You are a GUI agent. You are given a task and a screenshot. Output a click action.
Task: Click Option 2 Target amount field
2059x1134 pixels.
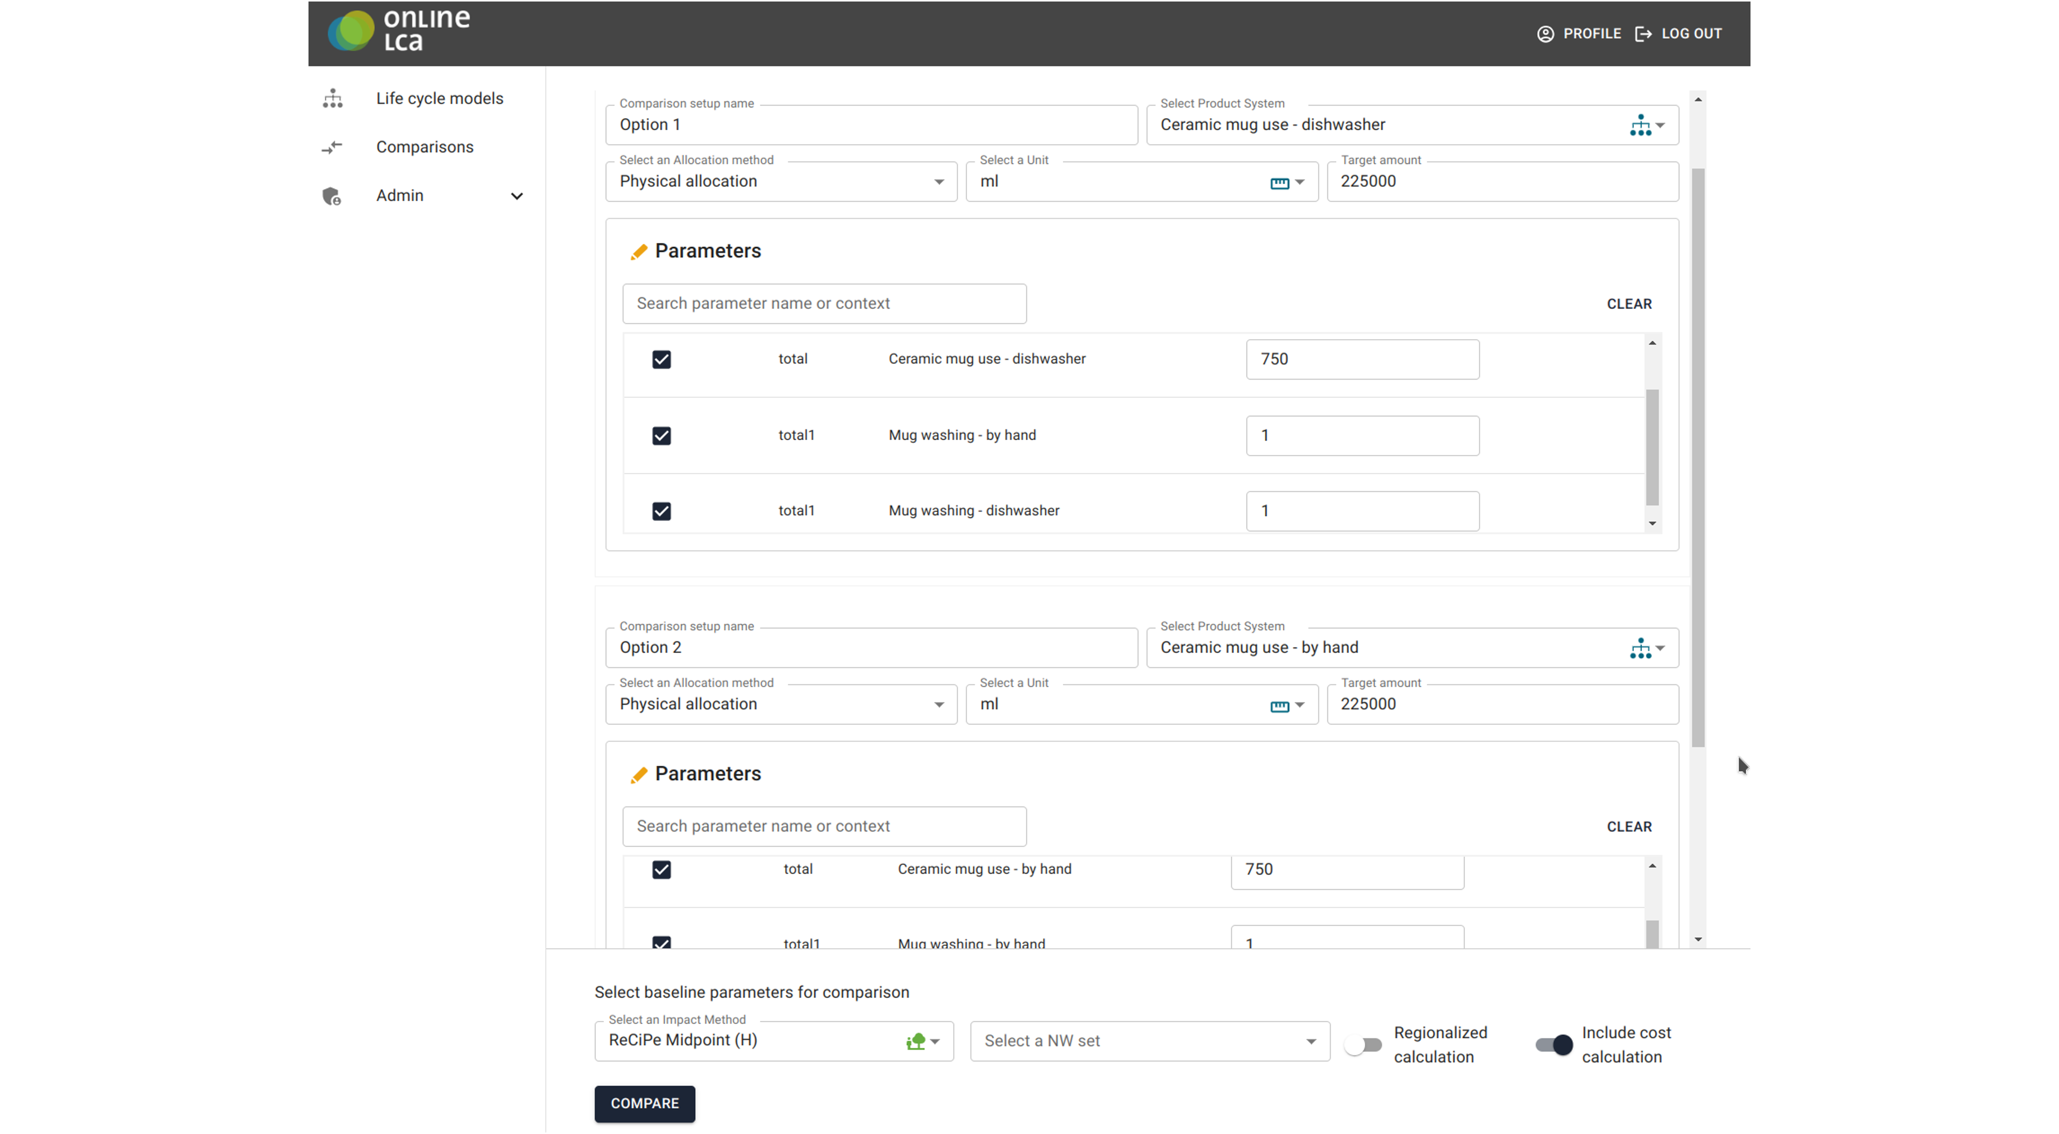[1502, 704]
